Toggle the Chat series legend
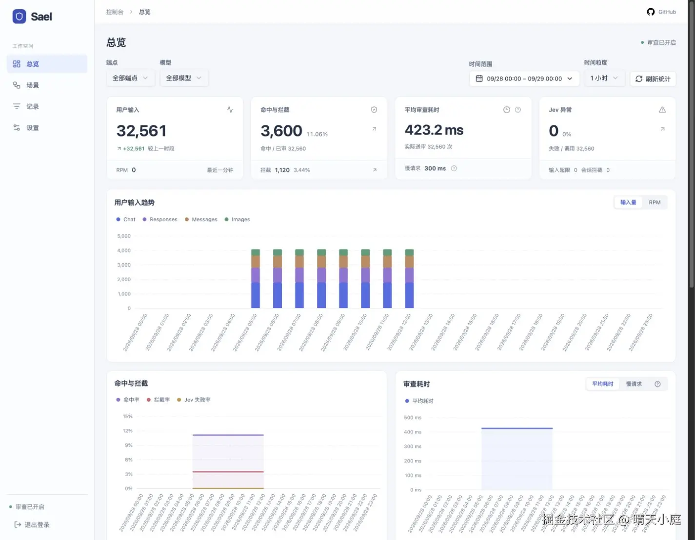695x540 pixels. [126, 220]
